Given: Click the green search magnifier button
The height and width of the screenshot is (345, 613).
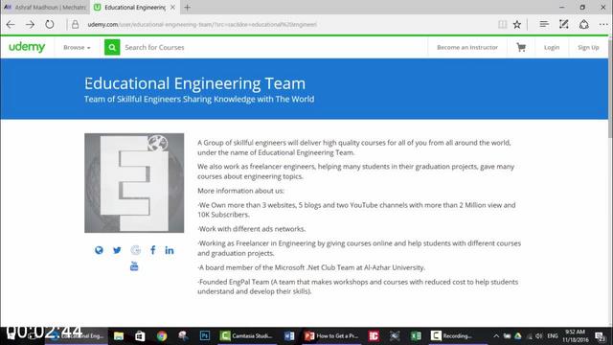Looking at the screenshot, I should pos(112,47).
